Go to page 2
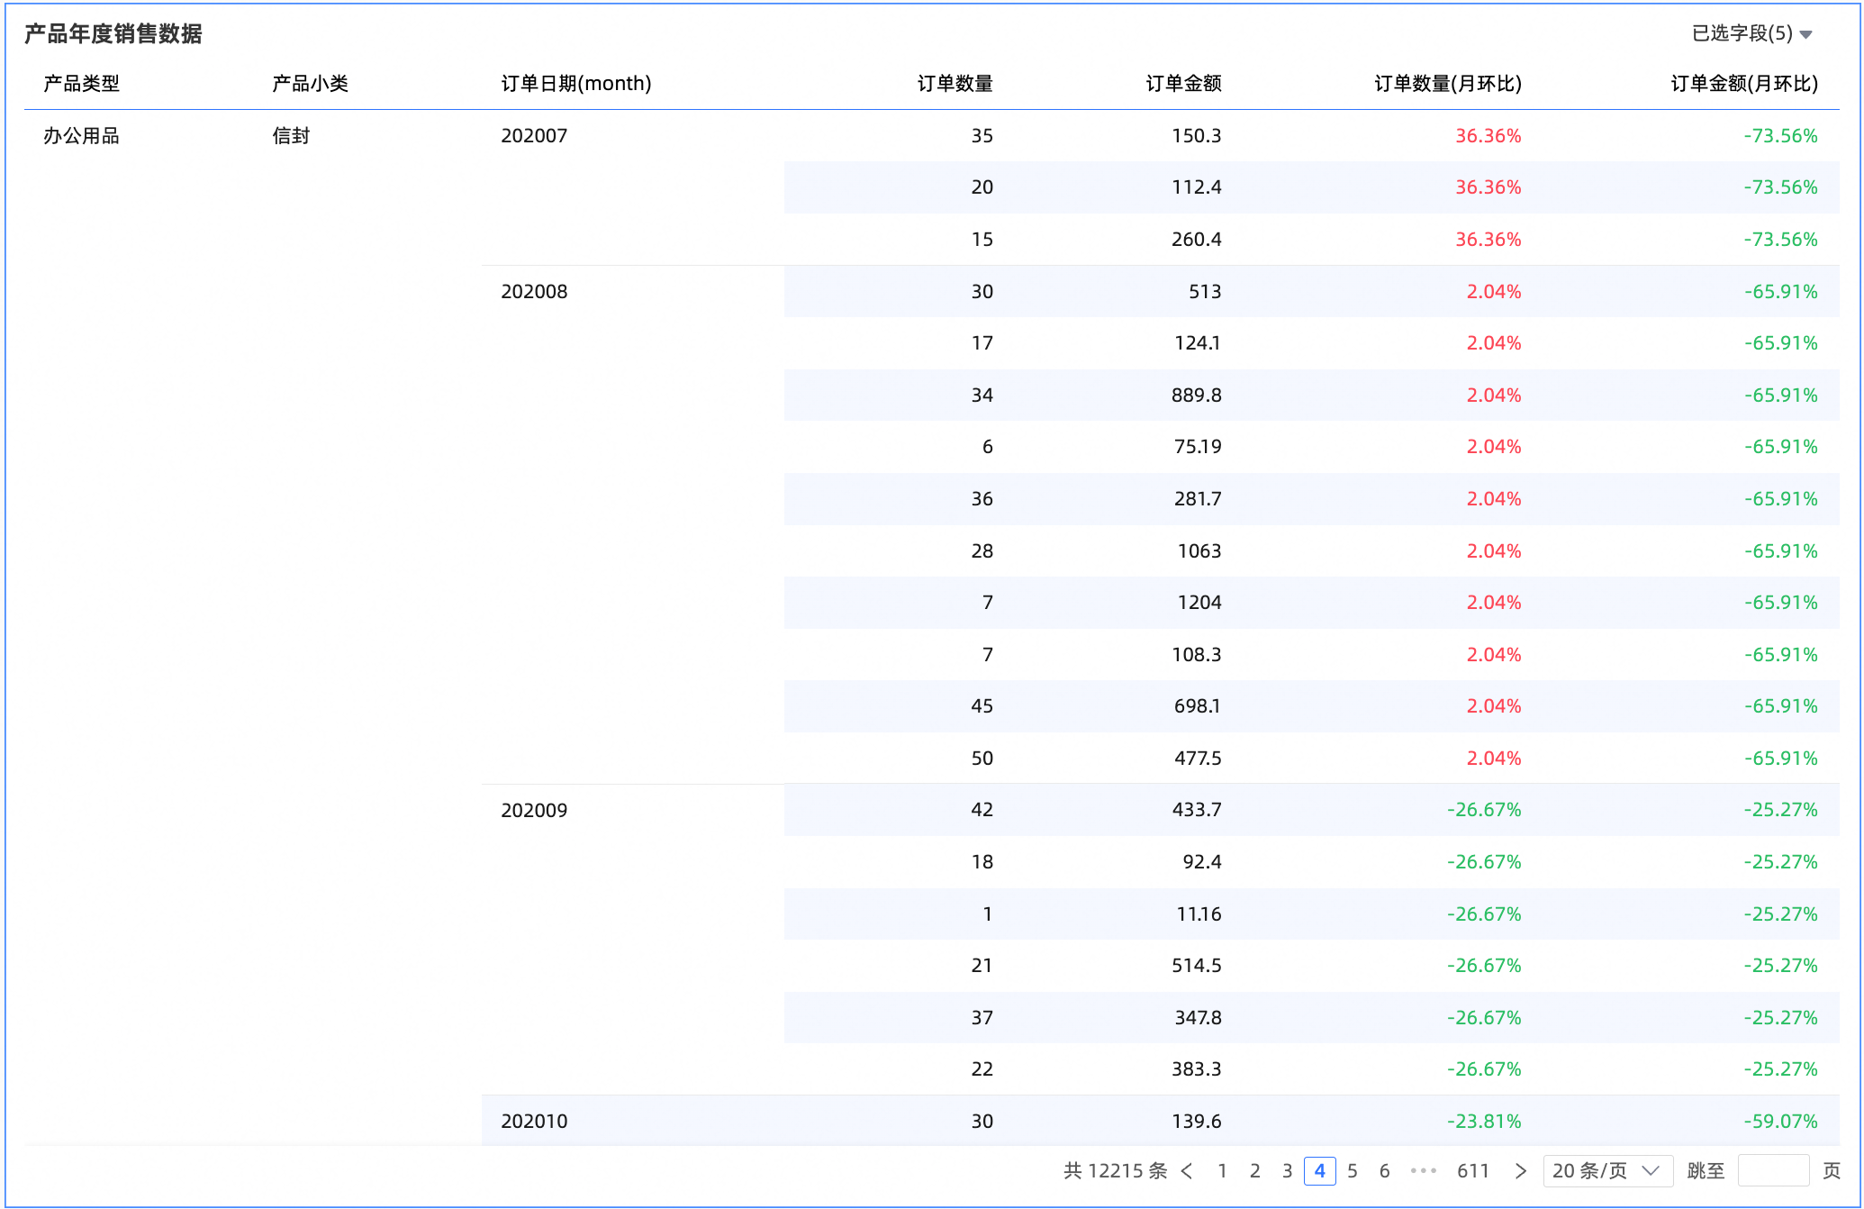 [x=1254, y=1170]
